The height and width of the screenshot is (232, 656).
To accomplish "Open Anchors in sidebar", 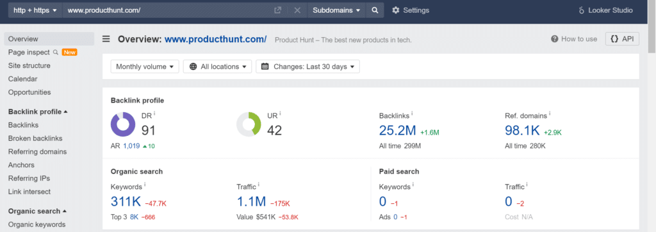I will tap(21, 165).
